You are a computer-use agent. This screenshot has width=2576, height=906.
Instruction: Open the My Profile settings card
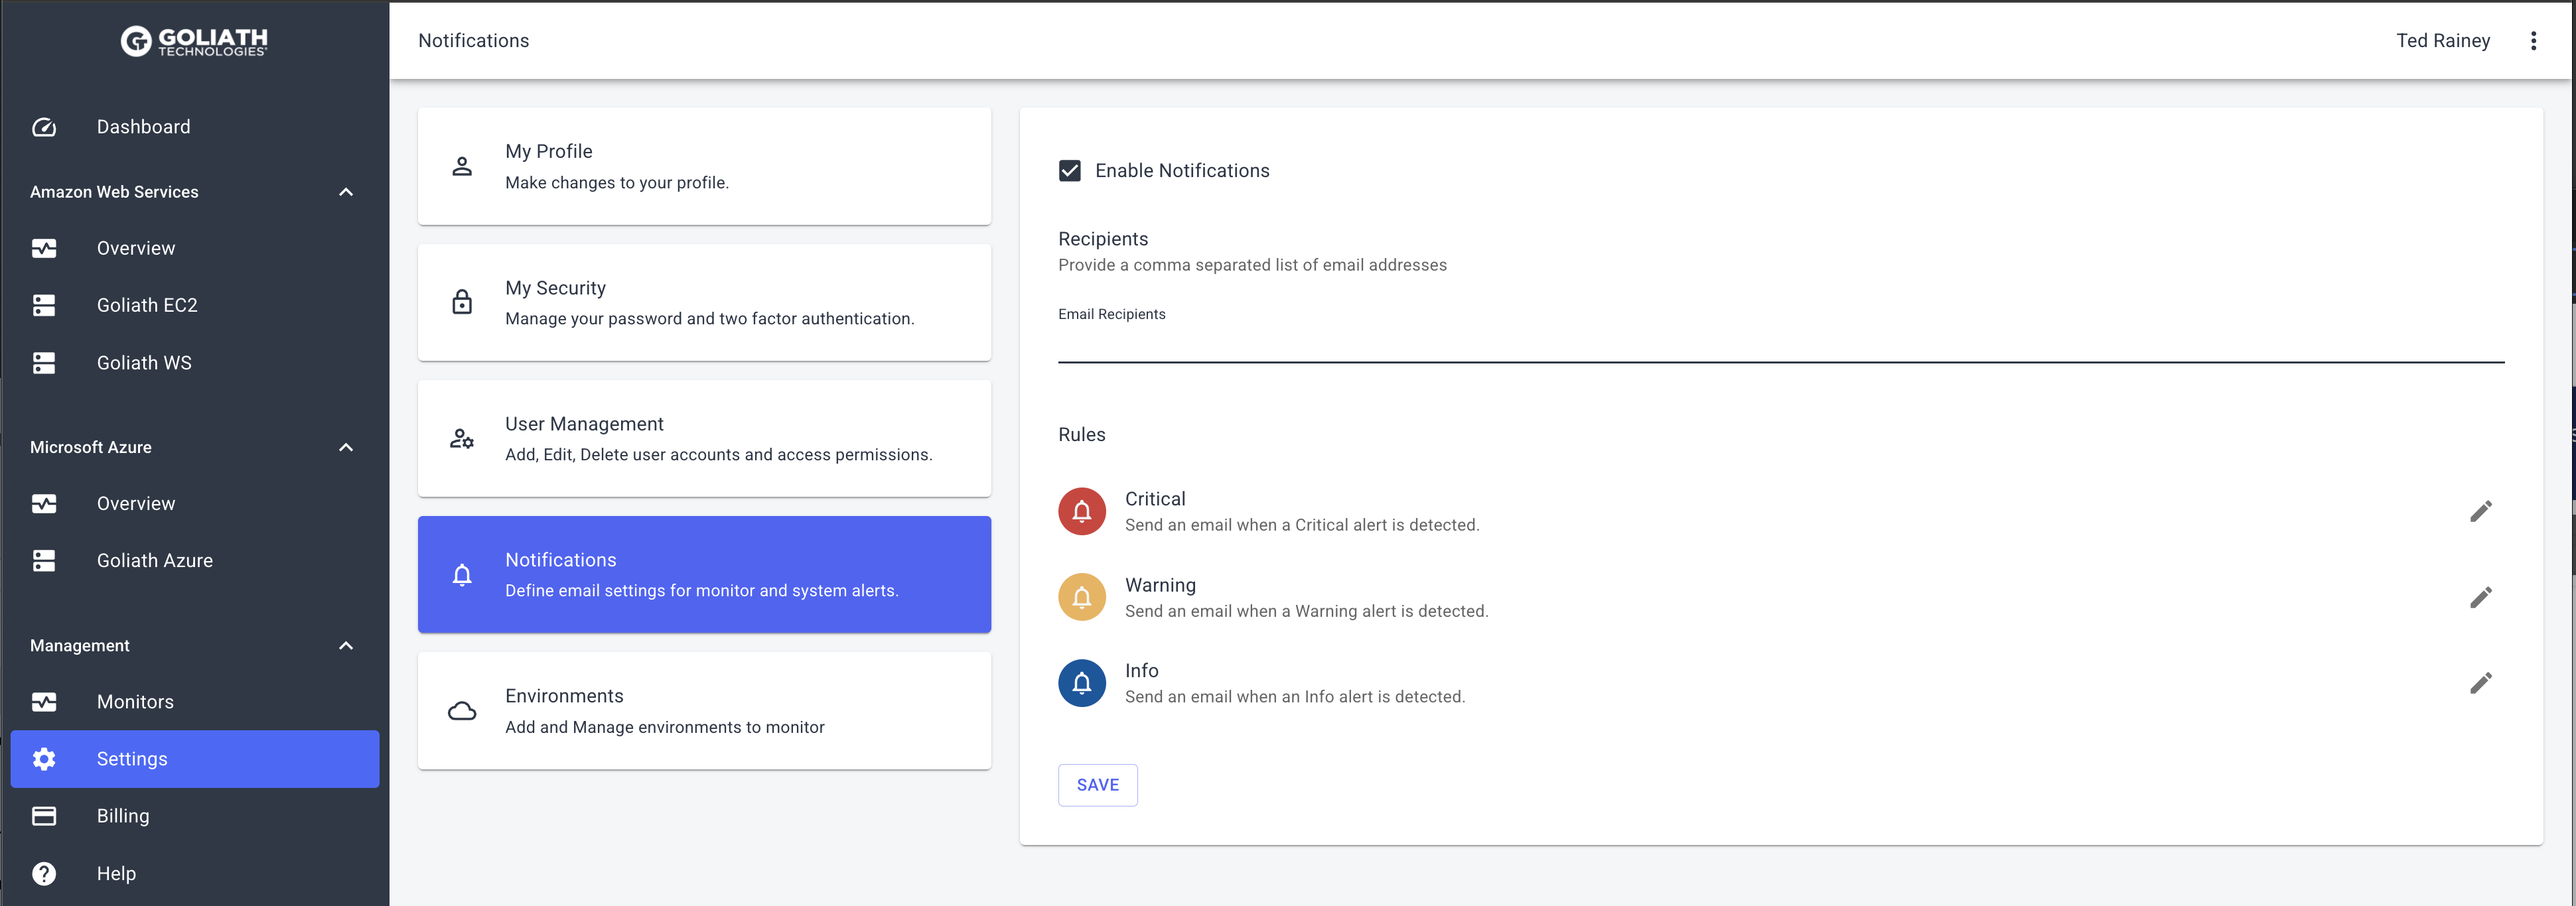[x=704, y=166]
